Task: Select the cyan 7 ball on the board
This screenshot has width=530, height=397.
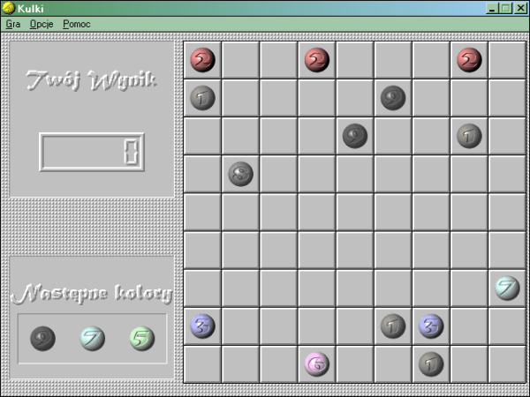Action: [507, 288]
